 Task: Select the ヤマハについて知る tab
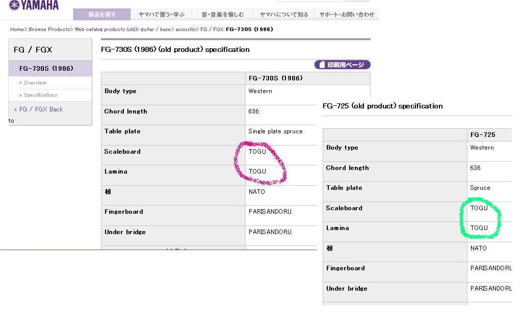pos(284,14)
